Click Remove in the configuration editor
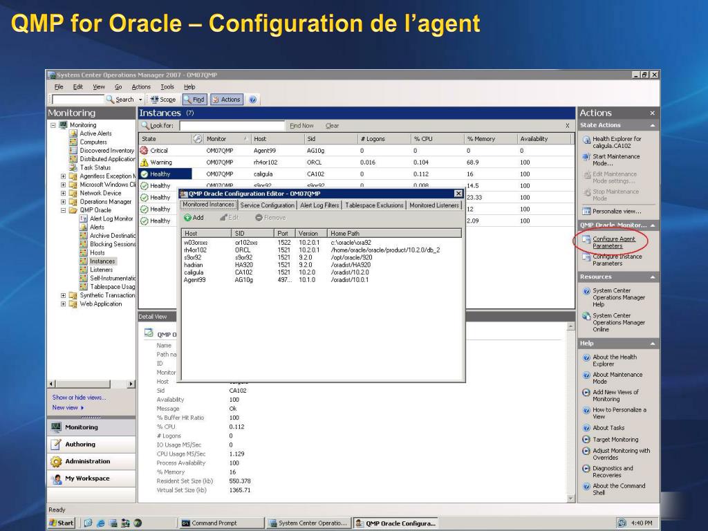Screen dimensions: 708x531 [x=270, y=218]
